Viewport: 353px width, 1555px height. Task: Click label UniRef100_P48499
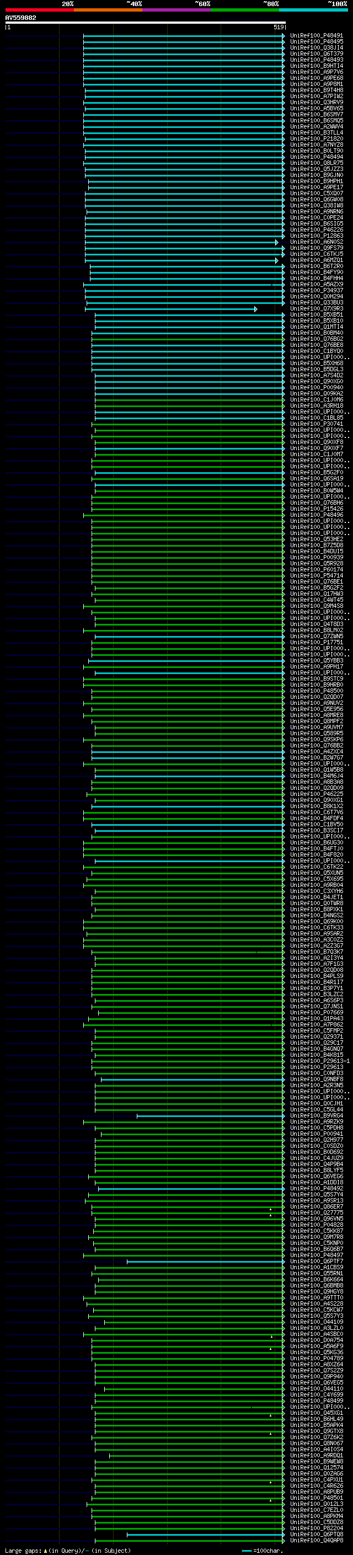316,1402
